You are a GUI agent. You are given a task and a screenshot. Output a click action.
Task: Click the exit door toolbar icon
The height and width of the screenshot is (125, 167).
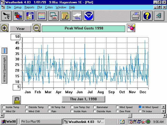(x=159, y=16)
